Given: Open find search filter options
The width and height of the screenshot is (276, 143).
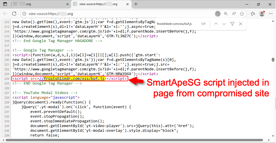Looking at the screenshot, I should (232, 24).
